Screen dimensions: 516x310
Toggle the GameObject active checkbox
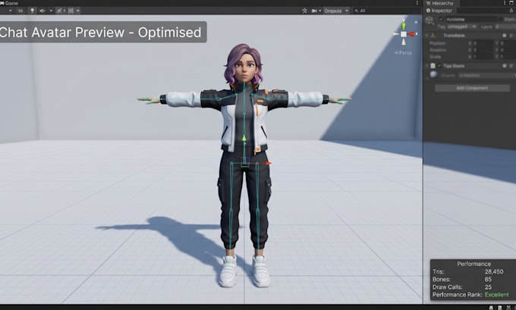tap(442, 20)
